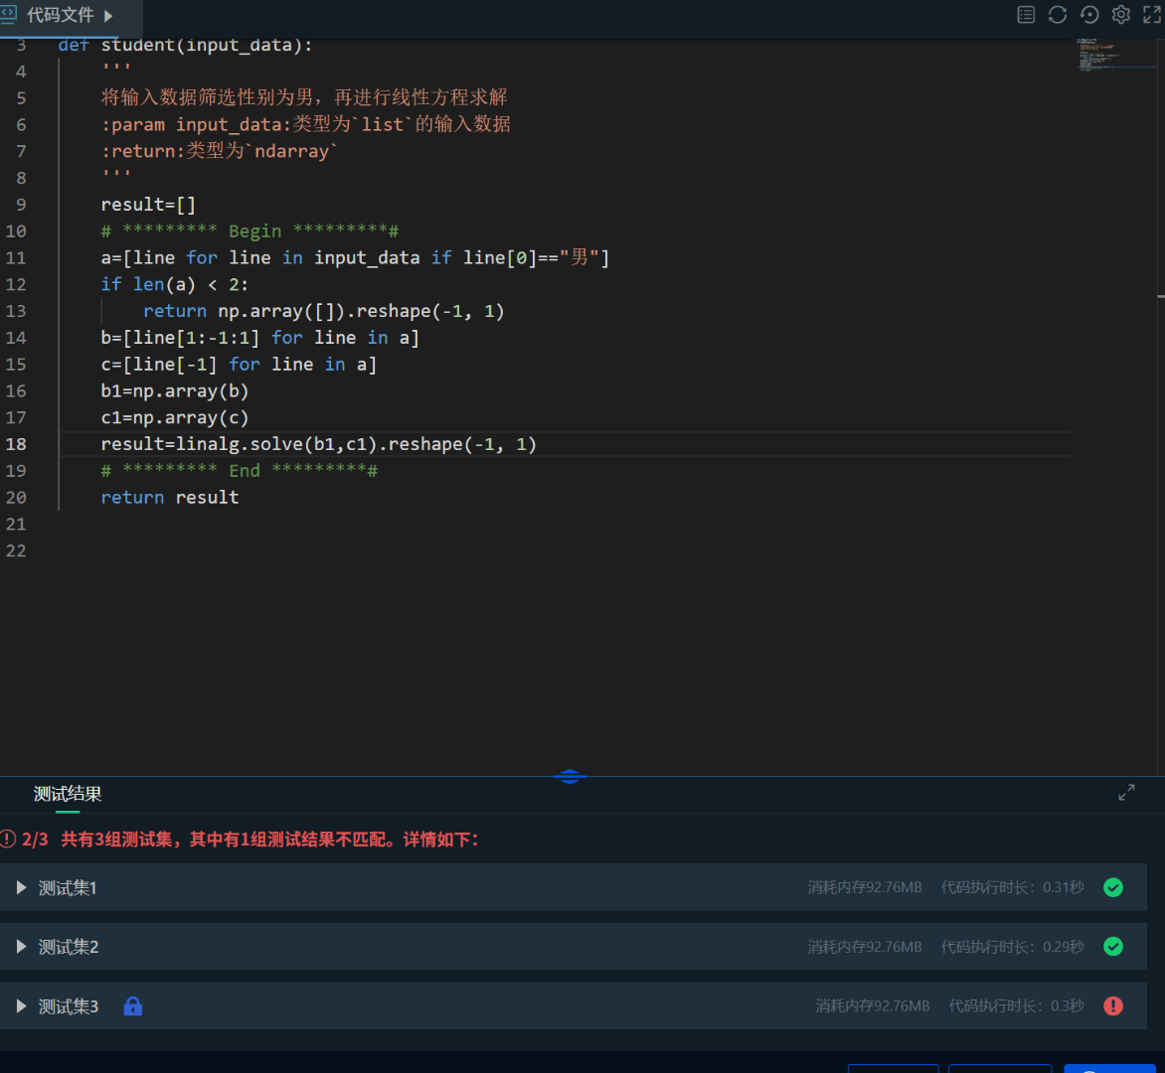Click the panel divider handle above results
1165x1073 pixels.
click(x=570, y=777)
